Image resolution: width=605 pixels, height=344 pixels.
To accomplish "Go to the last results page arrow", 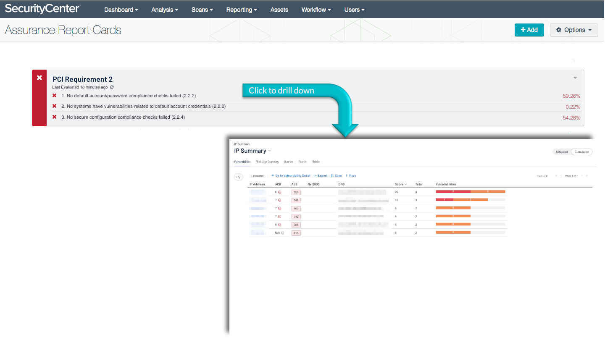I will tap(587, 176).
